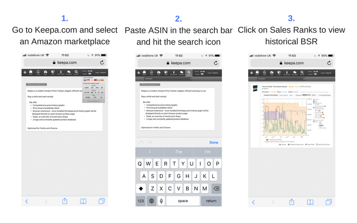Open Safari tabs icon in step 3 phone
Screen dimensions: 357x223
(328, 202)
